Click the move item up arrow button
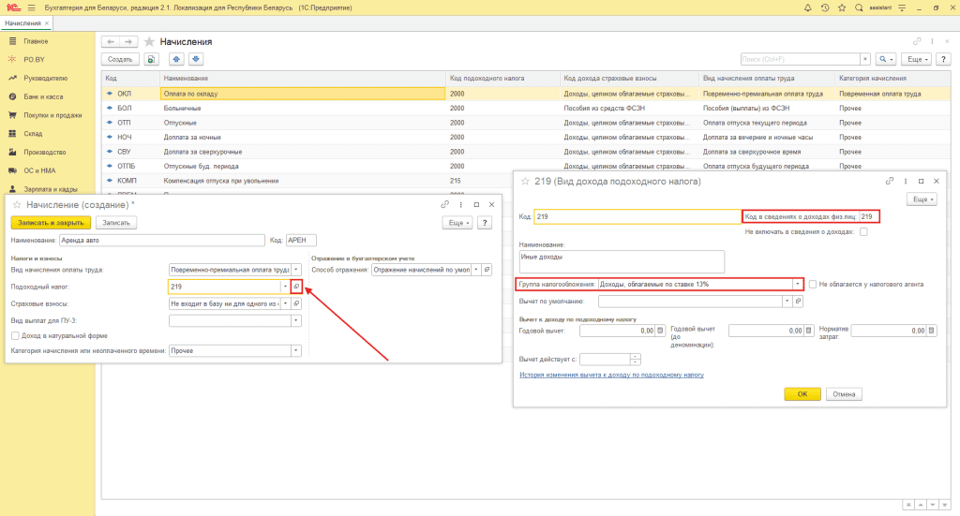 click(175, 59)
